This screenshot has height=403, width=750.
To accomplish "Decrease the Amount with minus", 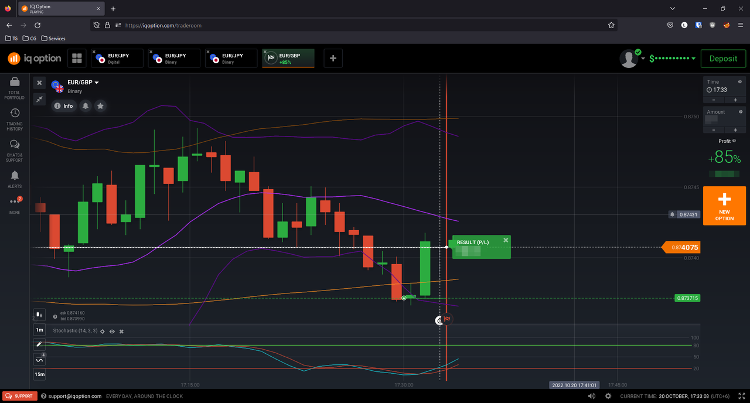I will tap(714, 130).
